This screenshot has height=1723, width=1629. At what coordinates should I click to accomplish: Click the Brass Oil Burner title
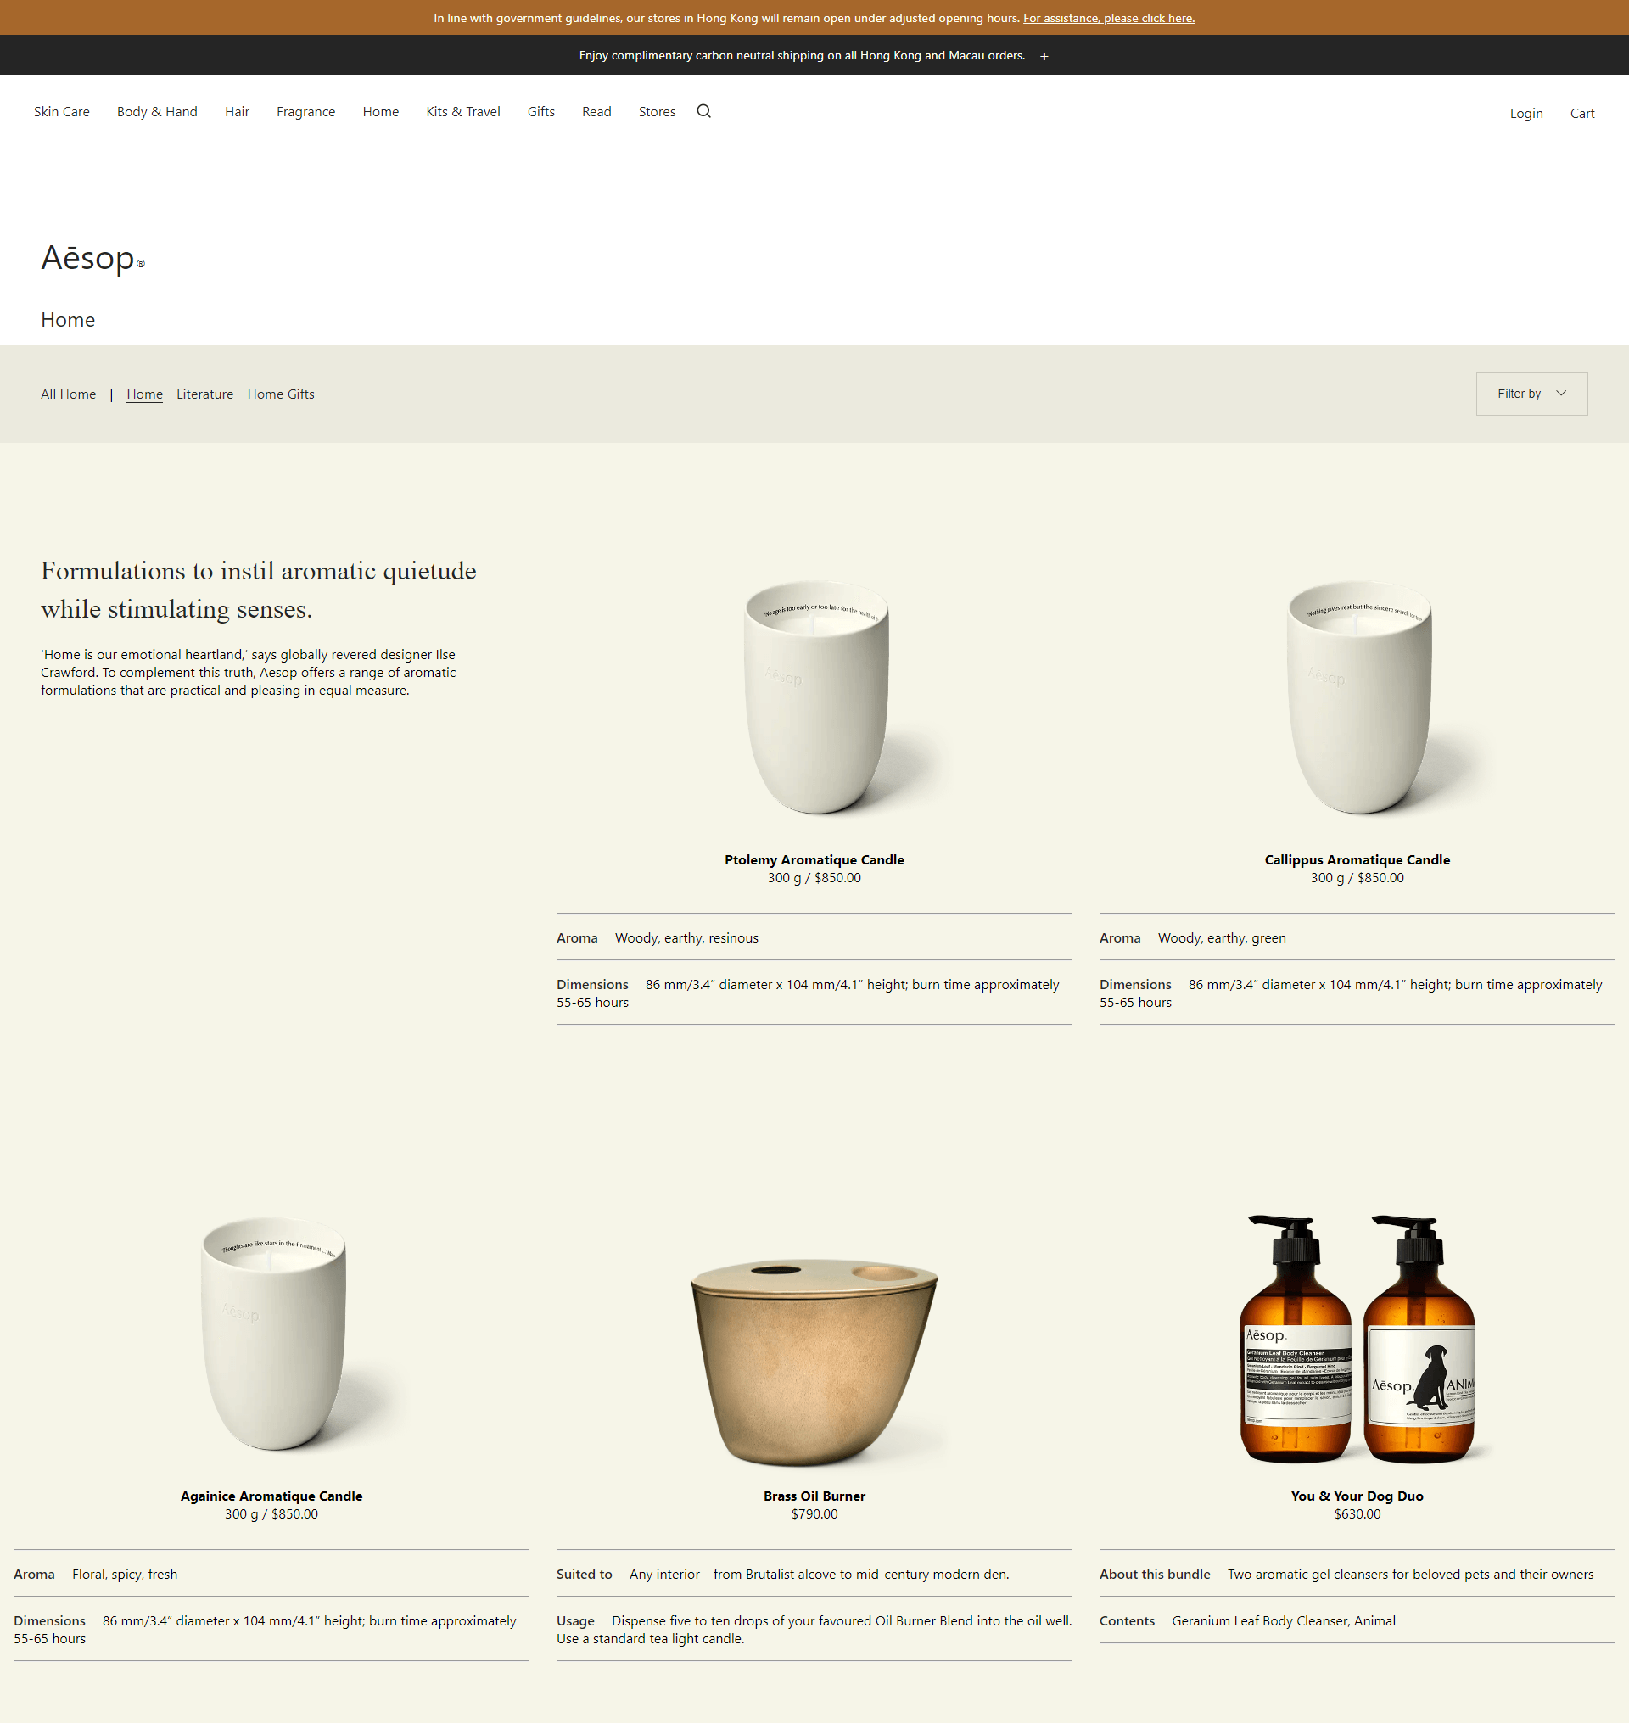tap(814, 1496)
